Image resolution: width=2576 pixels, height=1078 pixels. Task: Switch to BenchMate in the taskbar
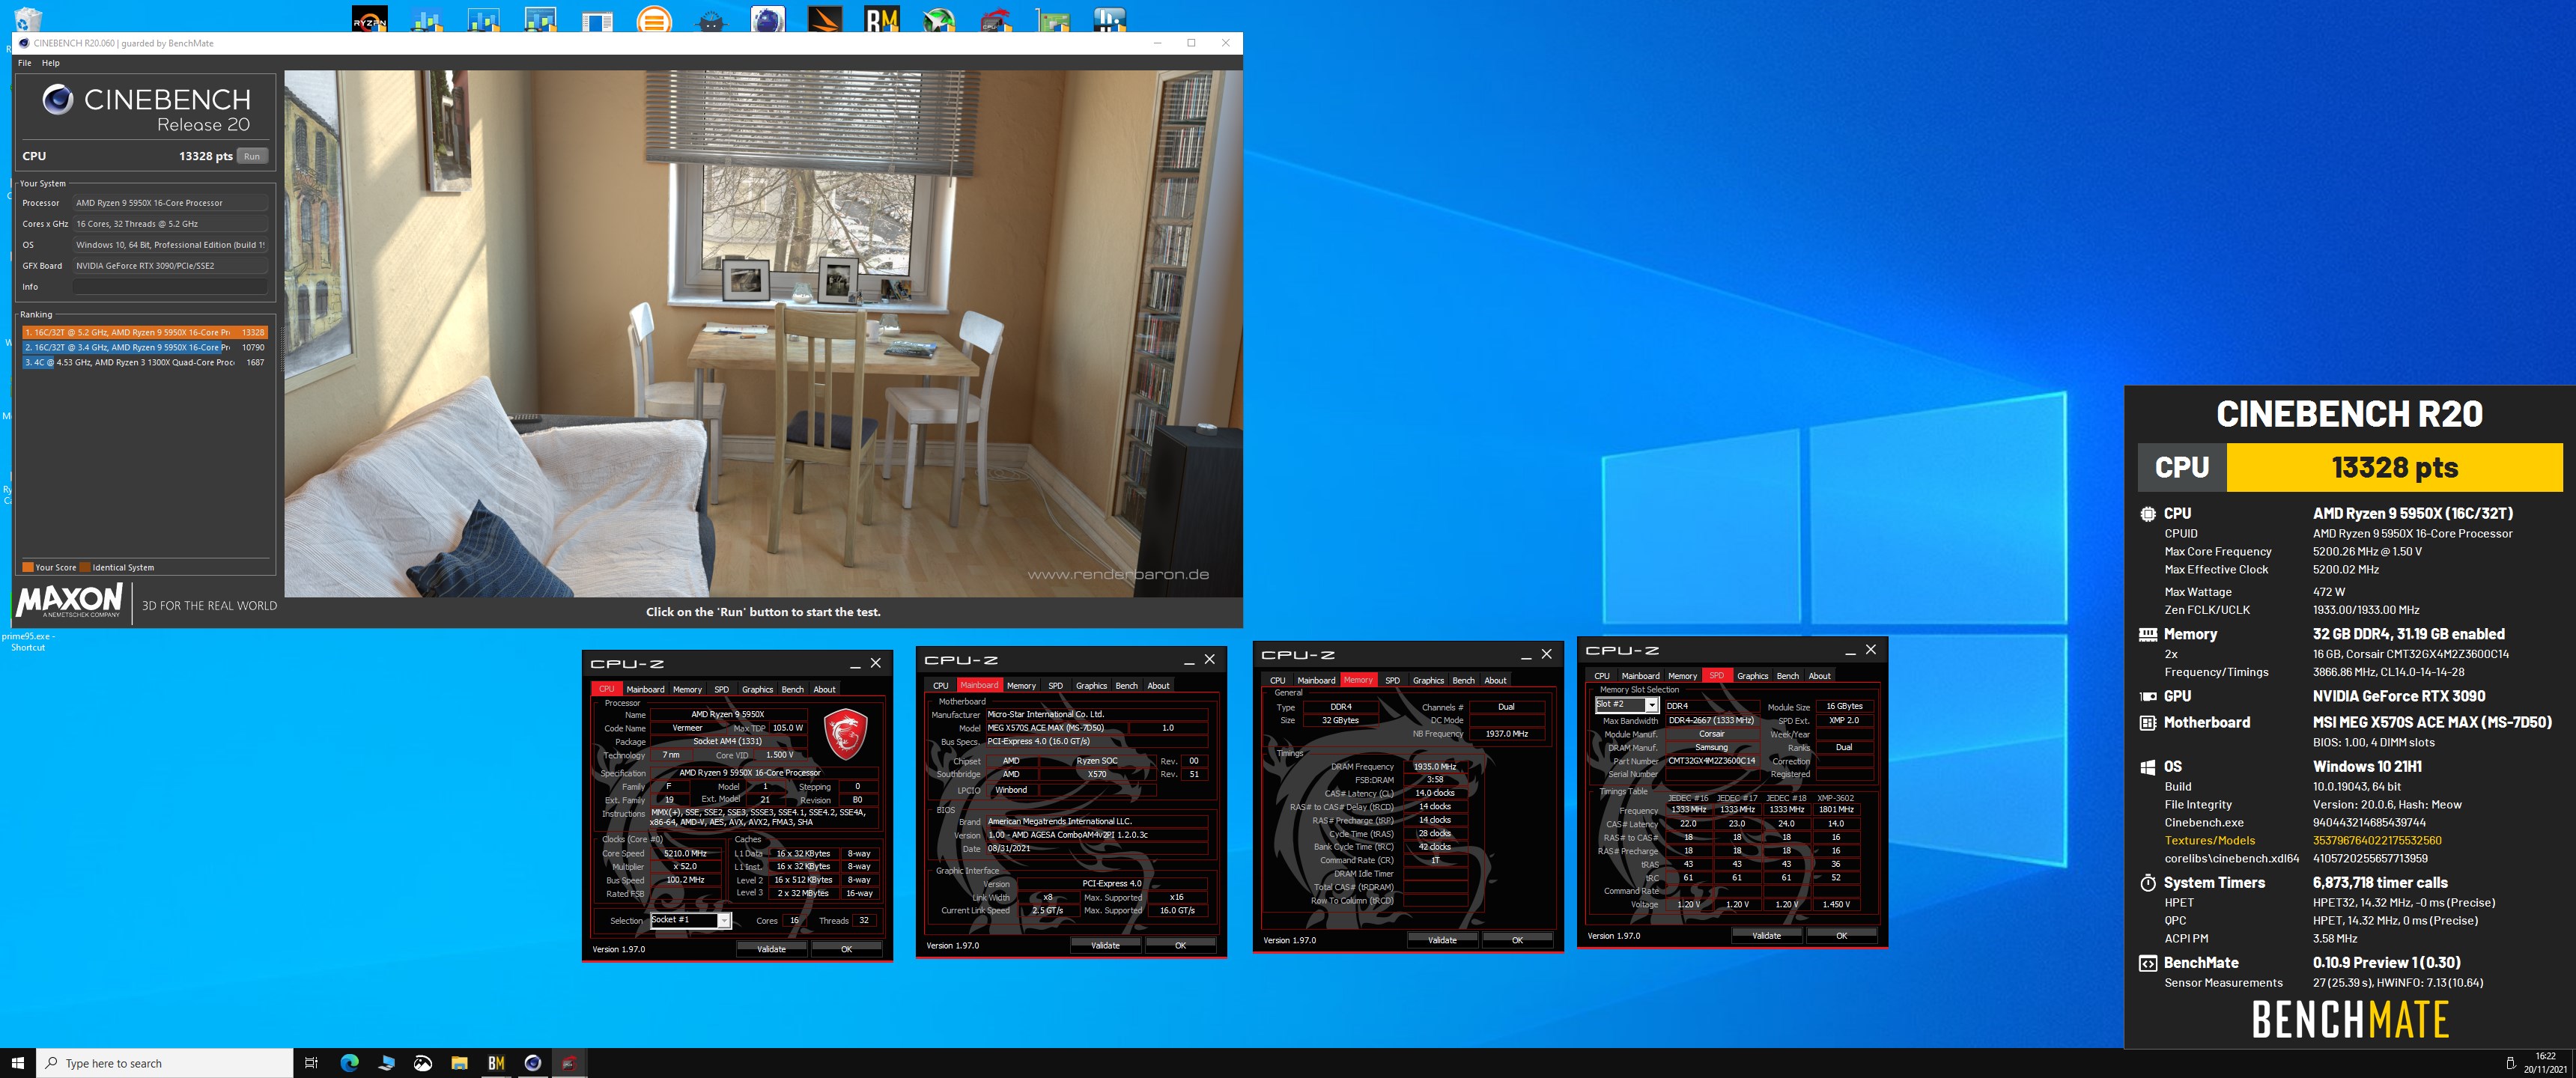[496, 1063]
